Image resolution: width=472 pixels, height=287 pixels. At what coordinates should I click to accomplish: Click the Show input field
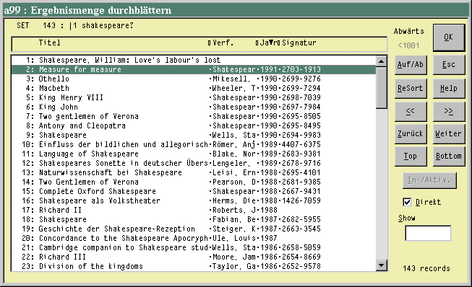tap(428, 233)
